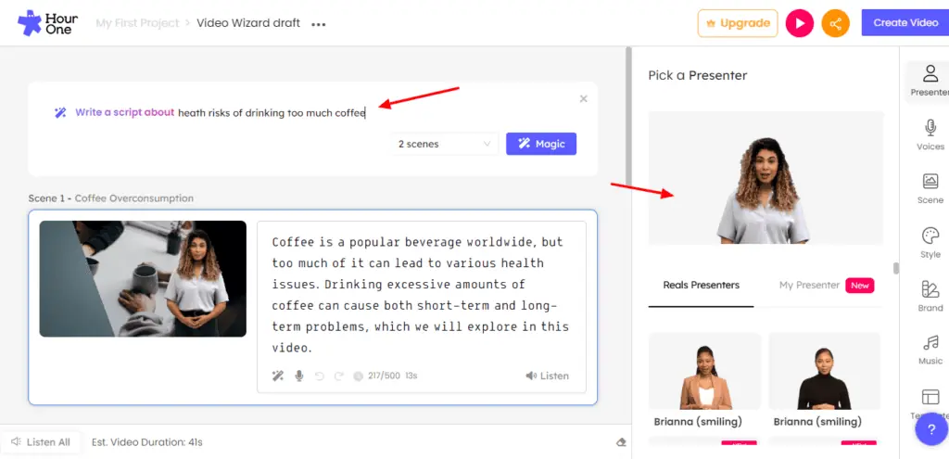Click the Magic button
The image size is (949, 459).
point(541,144)
